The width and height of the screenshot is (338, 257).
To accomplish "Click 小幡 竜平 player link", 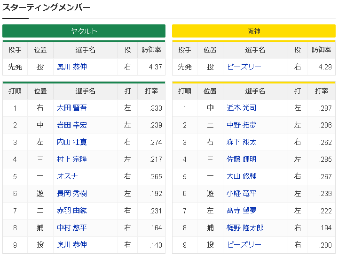I will point(242,193).
